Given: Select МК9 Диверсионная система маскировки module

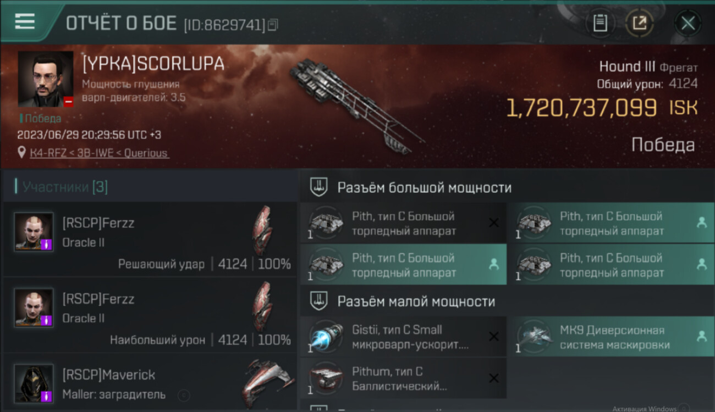Looking at the screenshot, I should point(611,337).
